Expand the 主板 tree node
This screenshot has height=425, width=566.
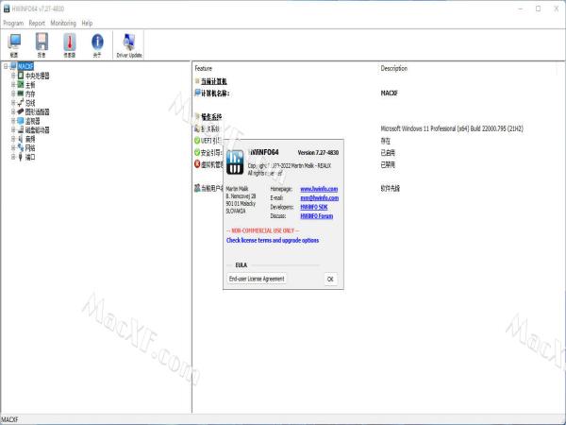pyautogui.click(x=13, y=85)
